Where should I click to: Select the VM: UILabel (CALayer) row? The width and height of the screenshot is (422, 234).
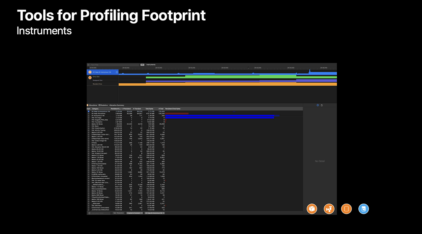[195, 153]
